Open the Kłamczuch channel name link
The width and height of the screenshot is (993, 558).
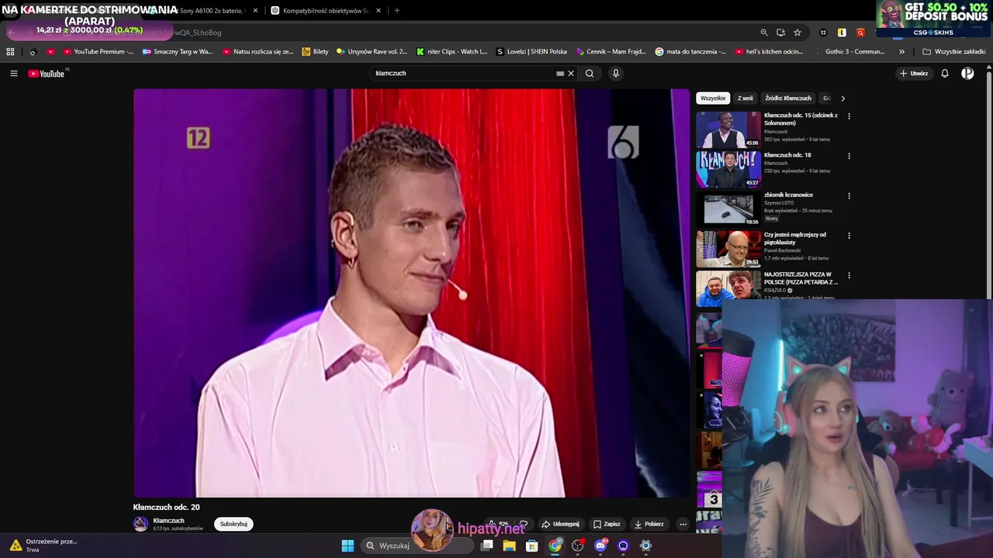tap(168, 521)
